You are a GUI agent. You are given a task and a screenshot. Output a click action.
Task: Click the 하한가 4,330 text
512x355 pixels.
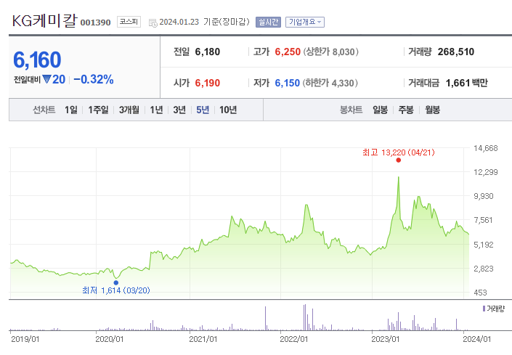[330, 83]
